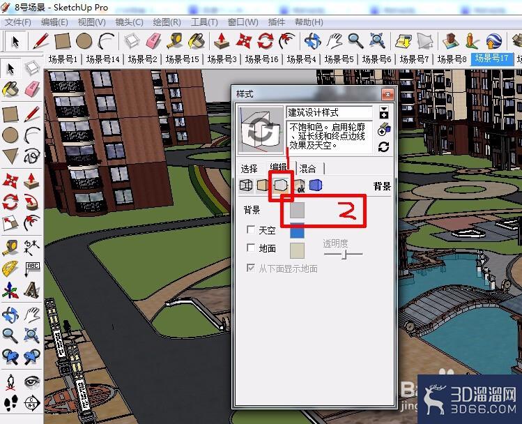Select the Circle tool in top toolbar
The image size is (522, 424).
(84, 41)
